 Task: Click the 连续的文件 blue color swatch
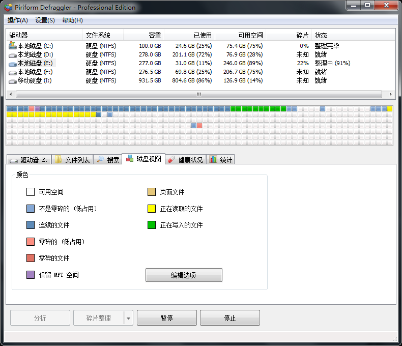click(x=31, y=225)
